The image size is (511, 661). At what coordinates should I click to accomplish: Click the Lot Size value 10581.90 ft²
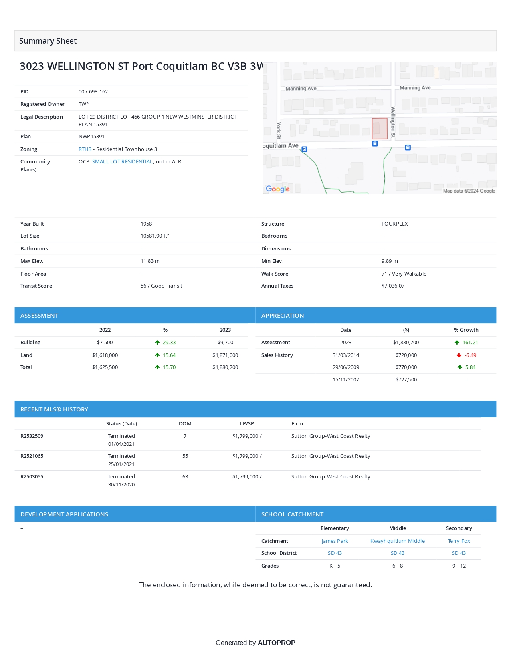155,236
